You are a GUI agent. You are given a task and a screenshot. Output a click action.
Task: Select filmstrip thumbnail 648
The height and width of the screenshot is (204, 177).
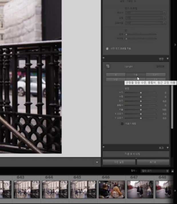[x=164, y=189]
